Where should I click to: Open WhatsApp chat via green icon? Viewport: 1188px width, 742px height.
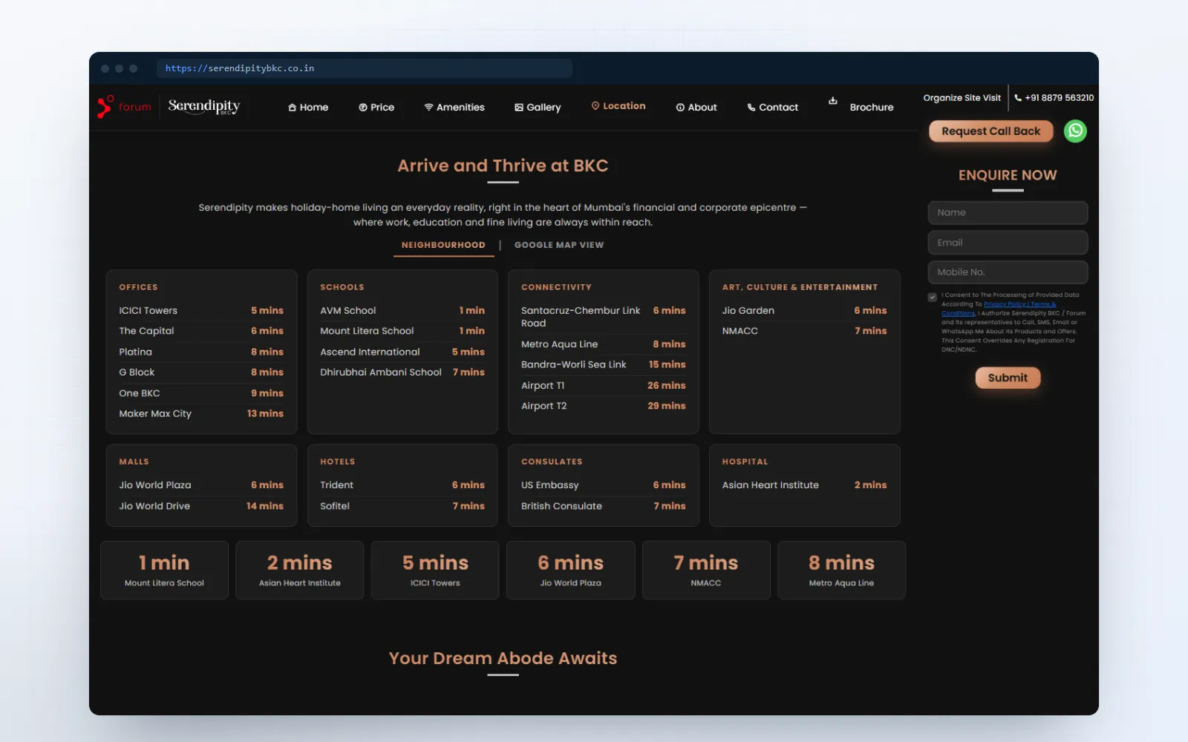(x=1075, y=131)
